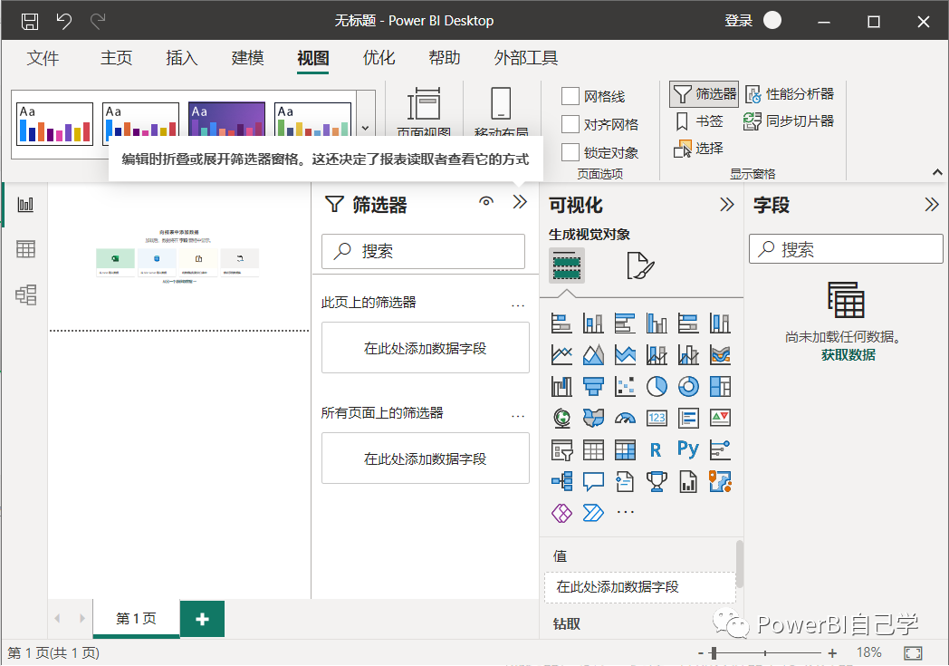Switch to the 建模 ribbon tab
This screenshot has width=949, height=666.
[247, 57]
